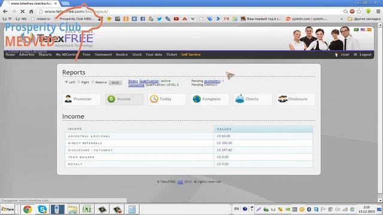The width and height of the screenshot is (383, 215).
Task: Select the Left radio option
Action: tap(66, 82)
